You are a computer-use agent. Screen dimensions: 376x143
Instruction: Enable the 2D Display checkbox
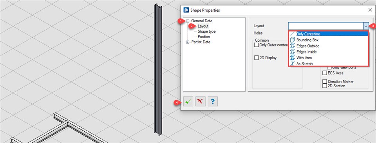pos(257,58)
